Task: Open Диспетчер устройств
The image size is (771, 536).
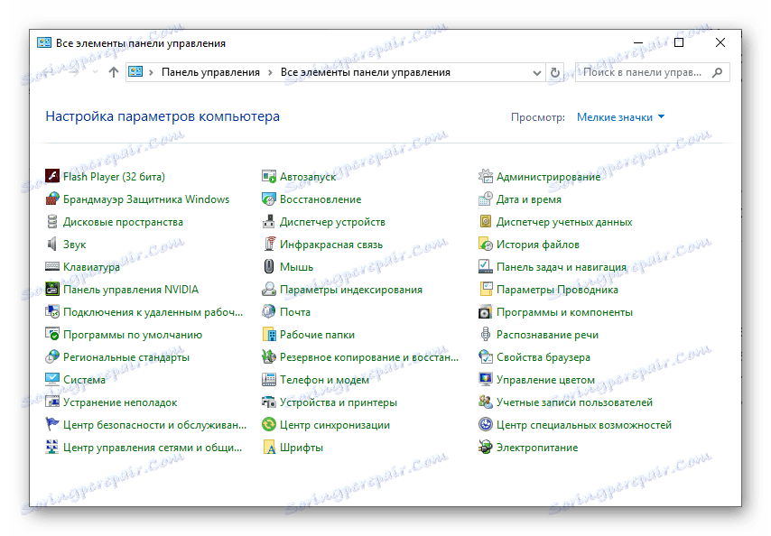Action: pos(332,221)
